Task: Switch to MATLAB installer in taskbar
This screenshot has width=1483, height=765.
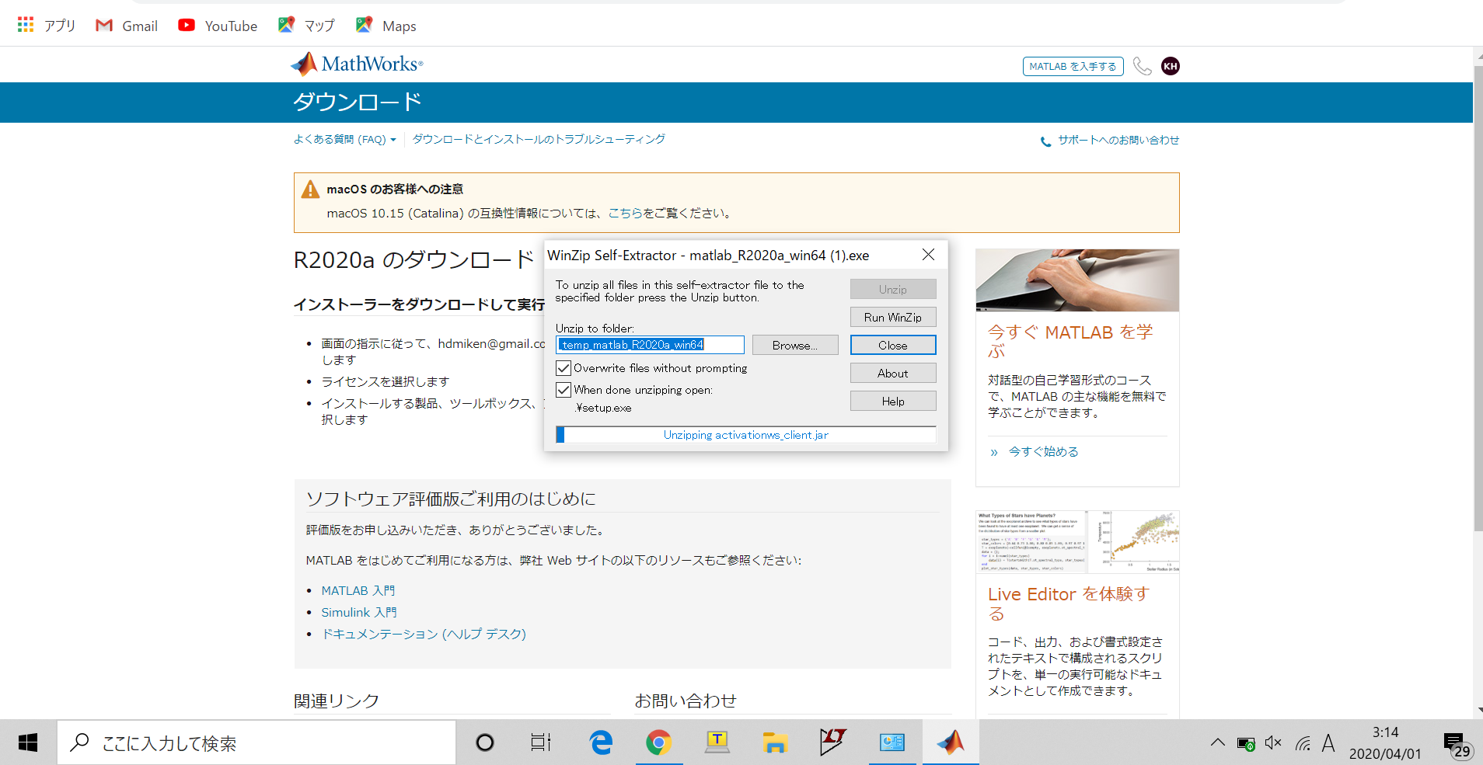Action: [951, 743]
